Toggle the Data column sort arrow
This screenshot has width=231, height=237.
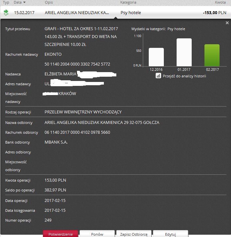24,2
